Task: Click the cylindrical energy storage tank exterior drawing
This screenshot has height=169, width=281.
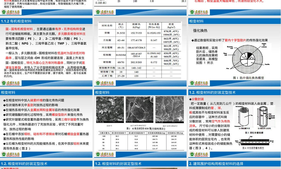Action: click(x=244, y=116)
